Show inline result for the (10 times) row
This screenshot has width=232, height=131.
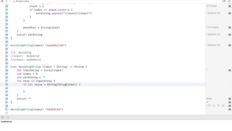click(x=229, y=28)
